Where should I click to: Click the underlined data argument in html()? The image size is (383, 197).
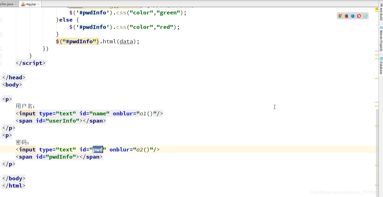[x=126, y=41]
